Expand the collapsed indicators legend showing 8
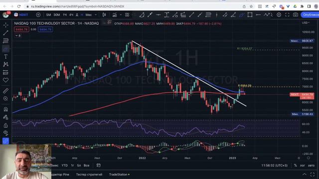 18,36
